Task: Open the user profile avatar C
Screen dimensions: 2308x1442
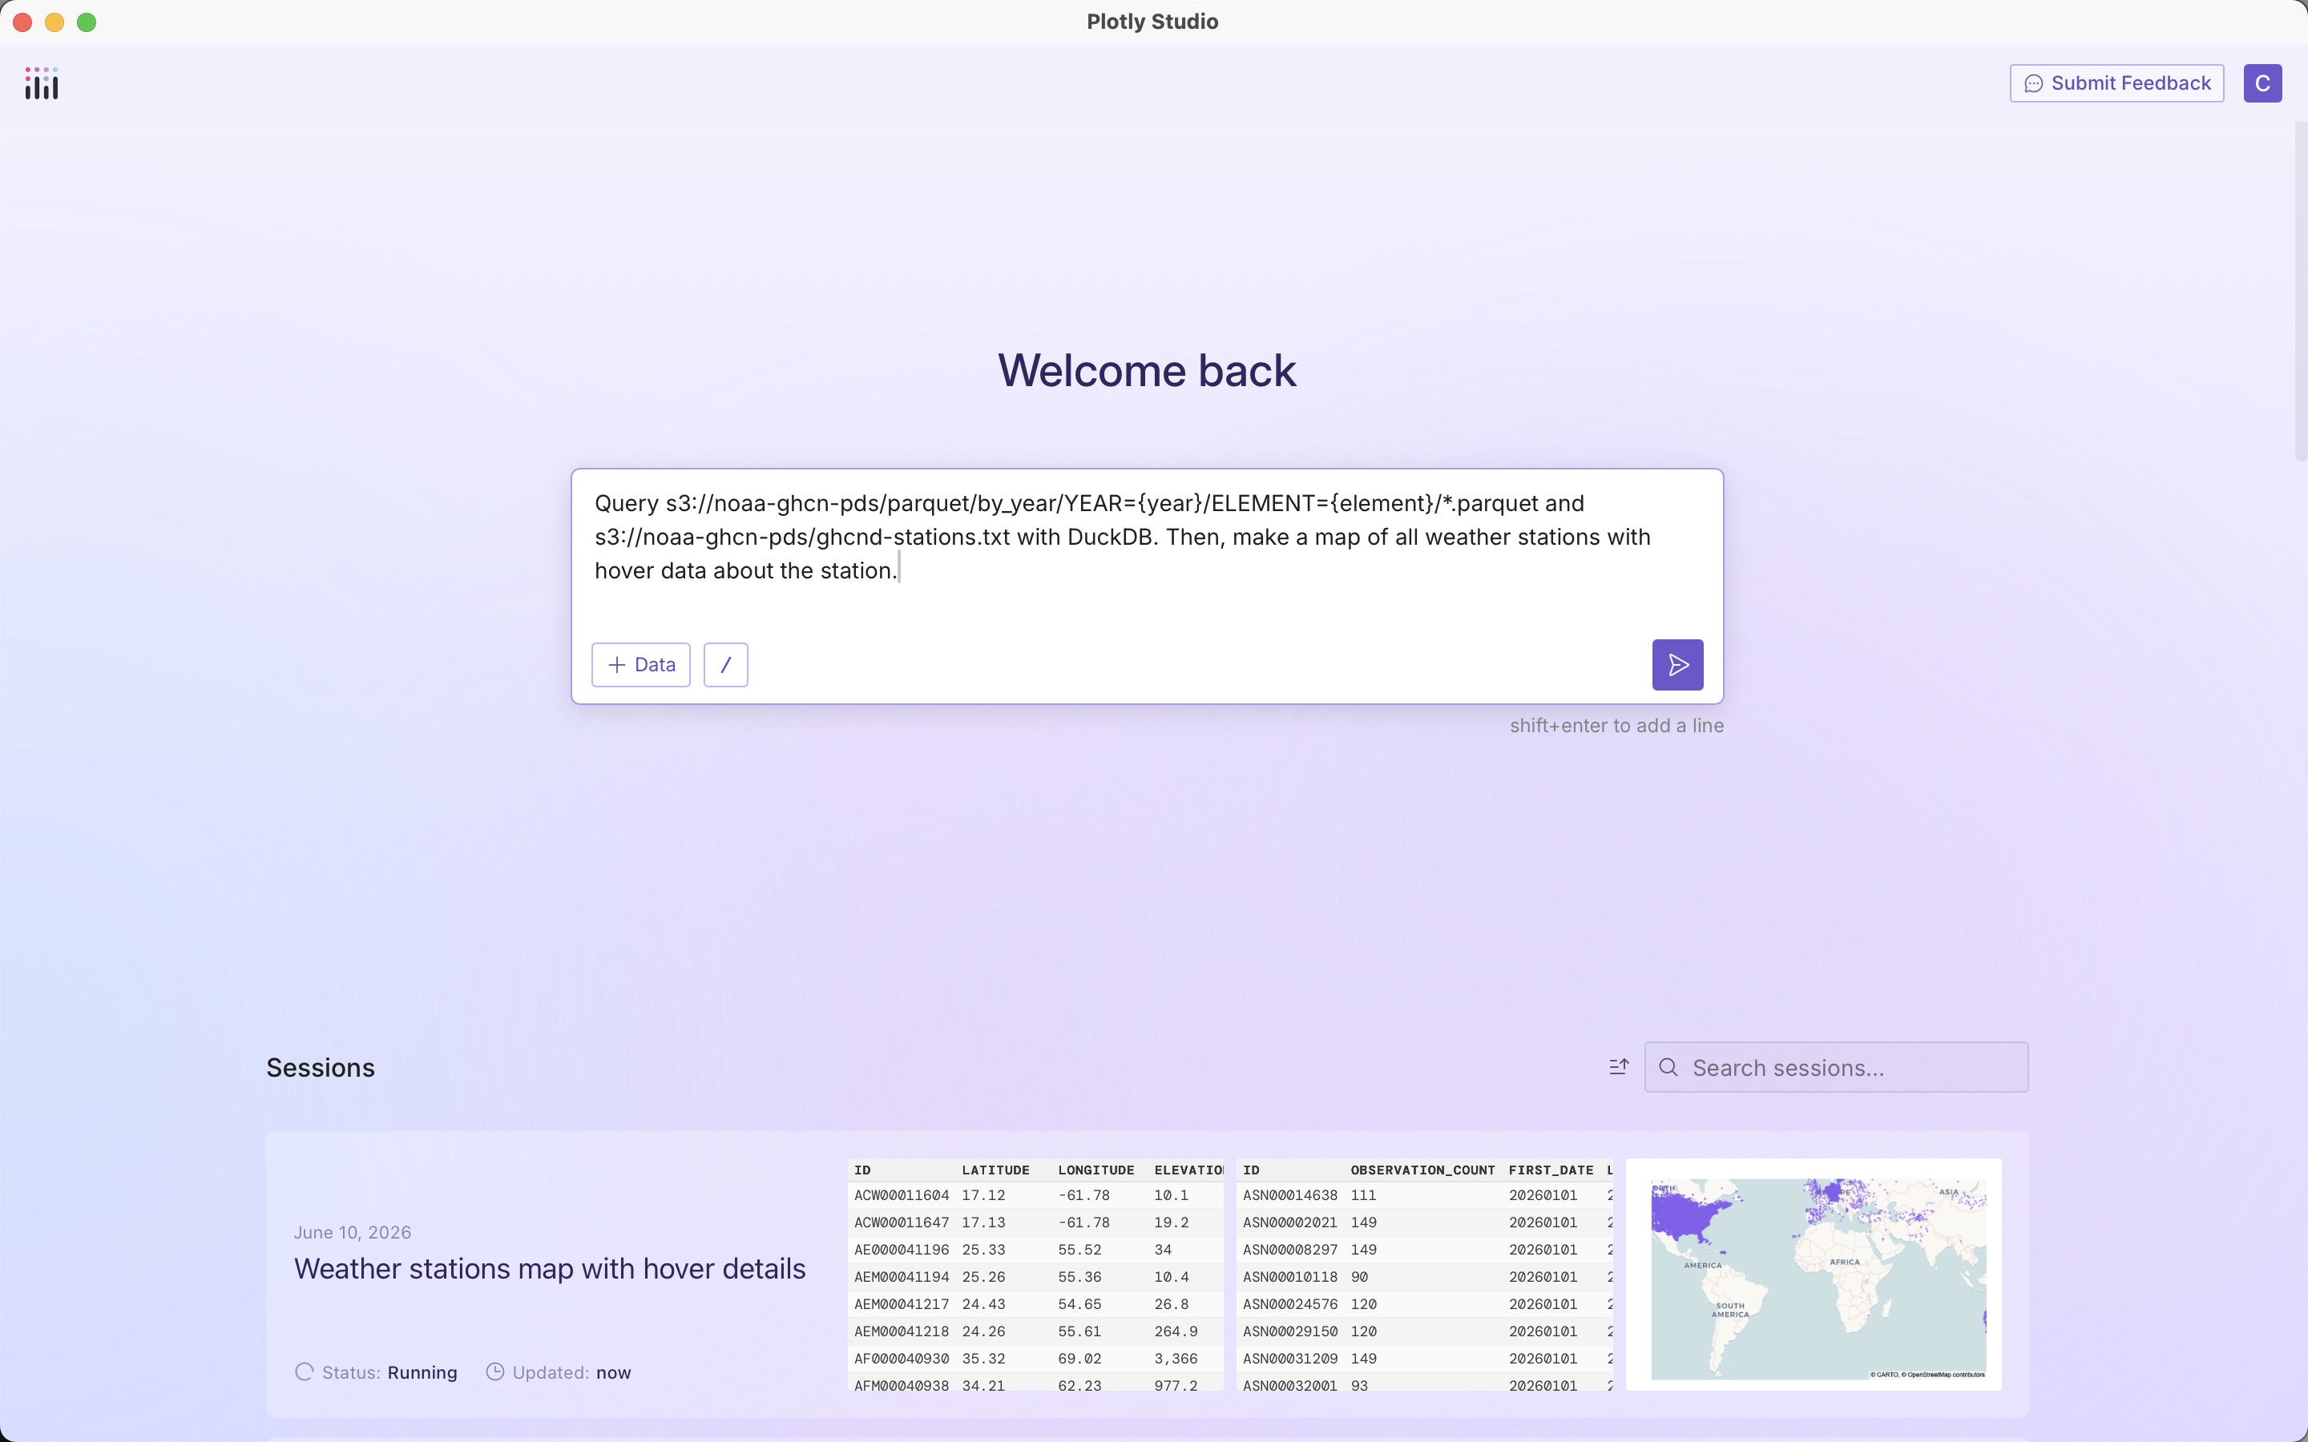Action: coord(2262,83)
